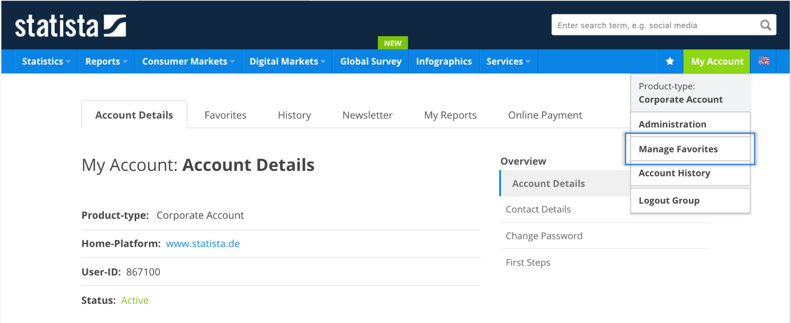Click the Statista logo
The image size is (791, 323).
click(70, 26)
